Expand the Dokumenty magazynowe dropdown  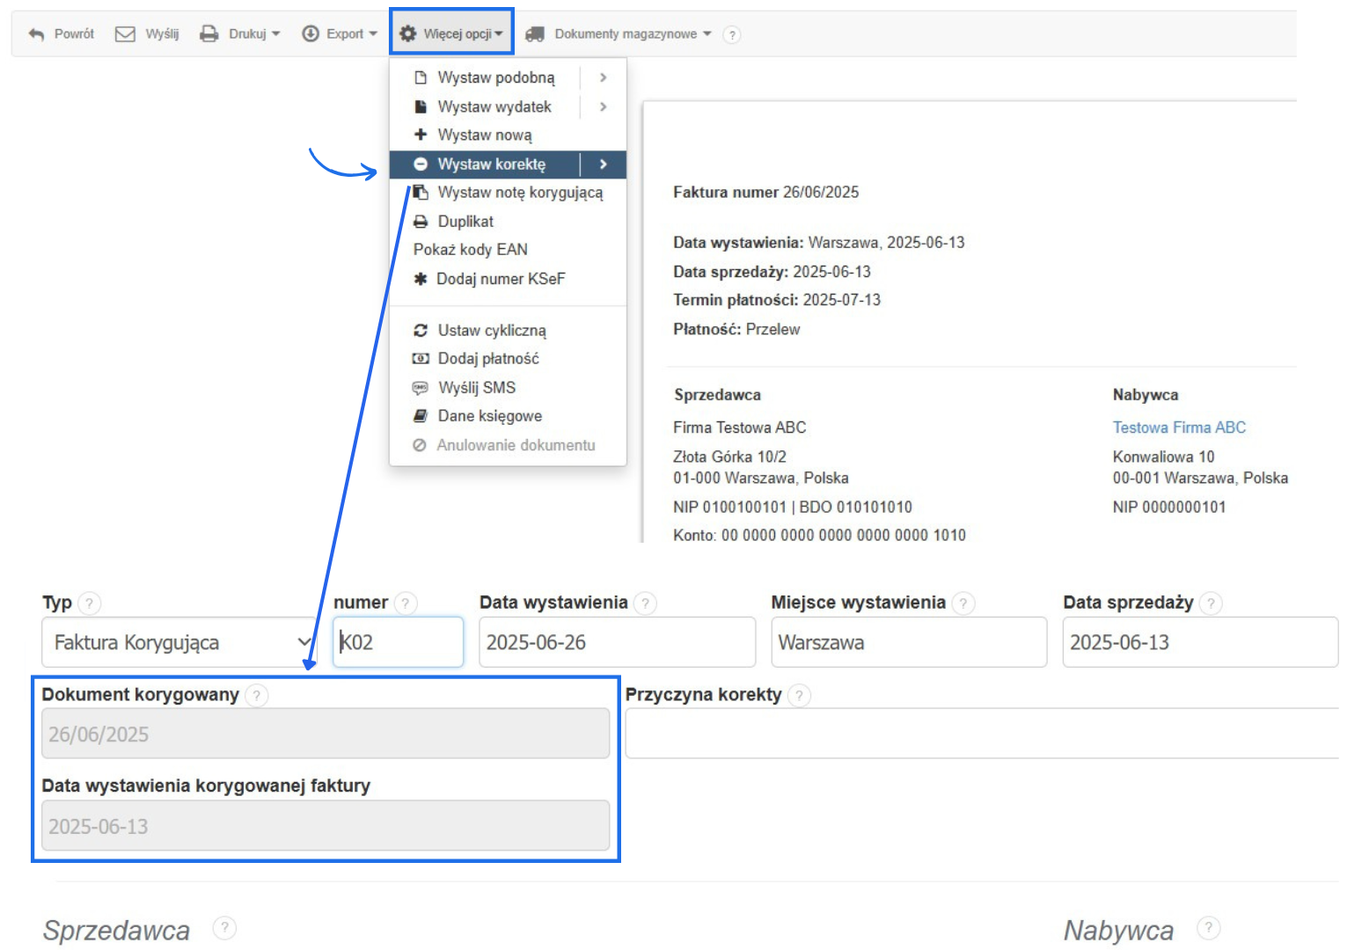click(619, 34)
